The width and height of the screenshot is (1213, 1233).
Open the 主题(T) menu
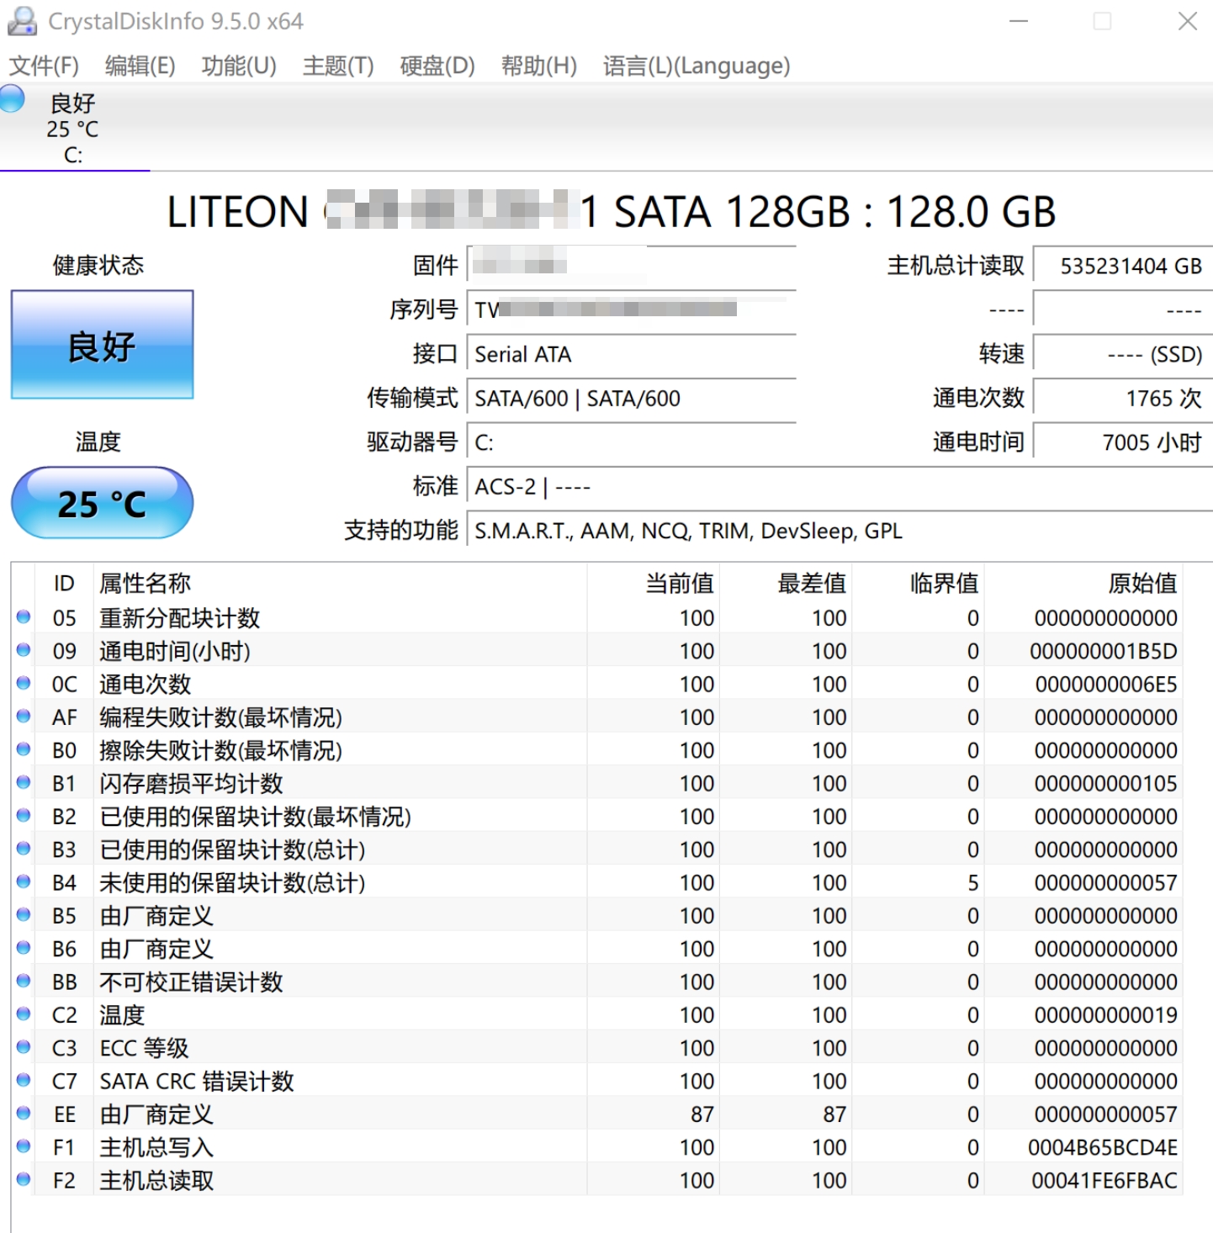click(338, 66)
